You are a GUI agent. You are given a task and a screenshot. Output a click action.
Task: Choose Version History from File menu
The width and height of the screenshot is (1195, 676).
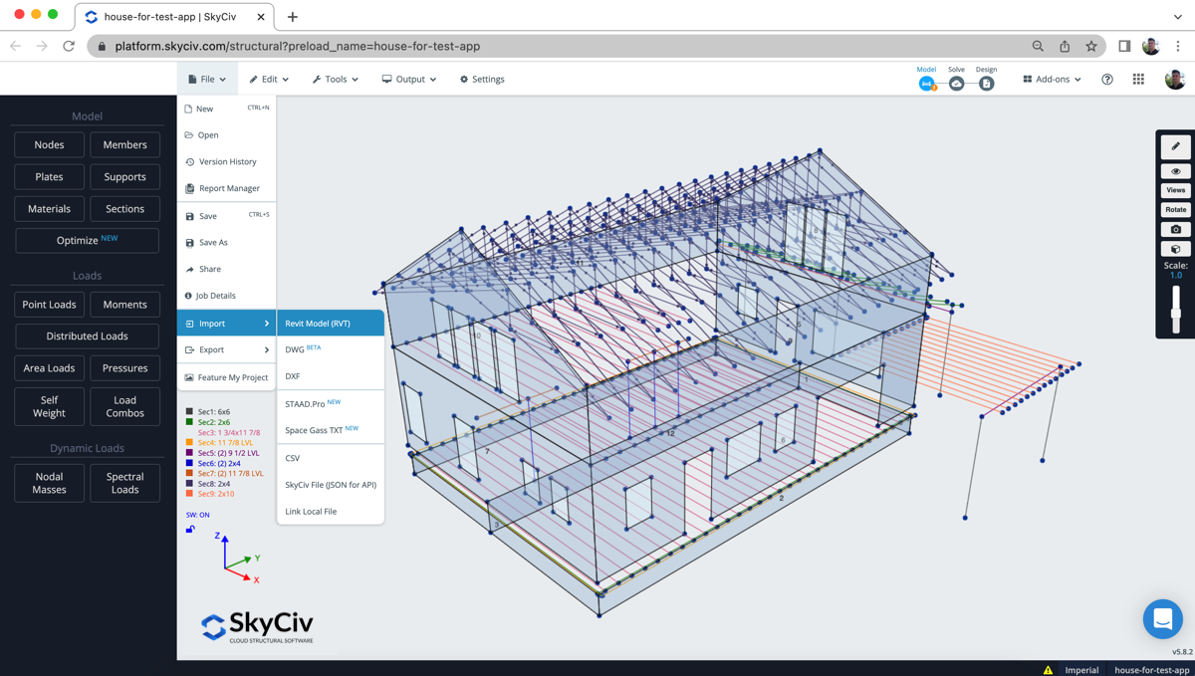coord(227,161)
